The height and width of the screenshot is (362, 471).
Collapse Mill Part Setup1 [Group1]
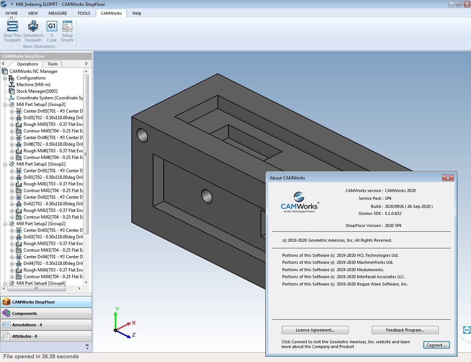coord(5,164)
